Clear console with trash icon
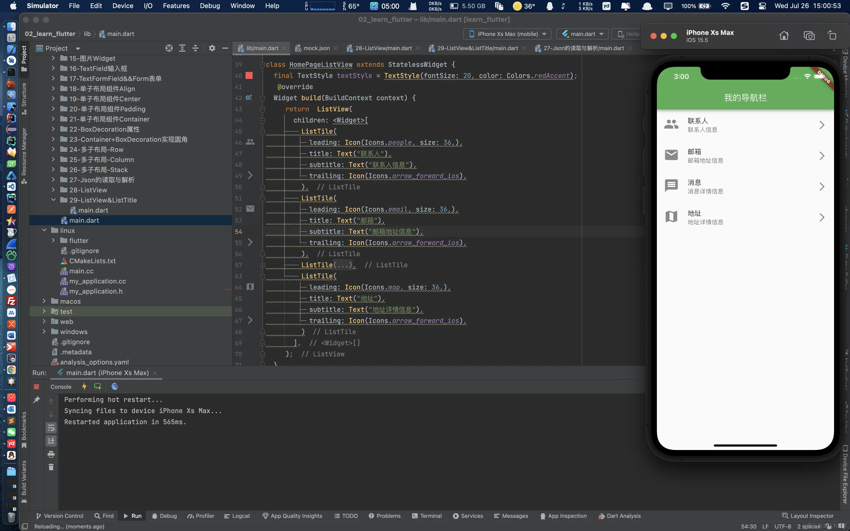This screenshot has width=850, height=531. click(51, 467)
